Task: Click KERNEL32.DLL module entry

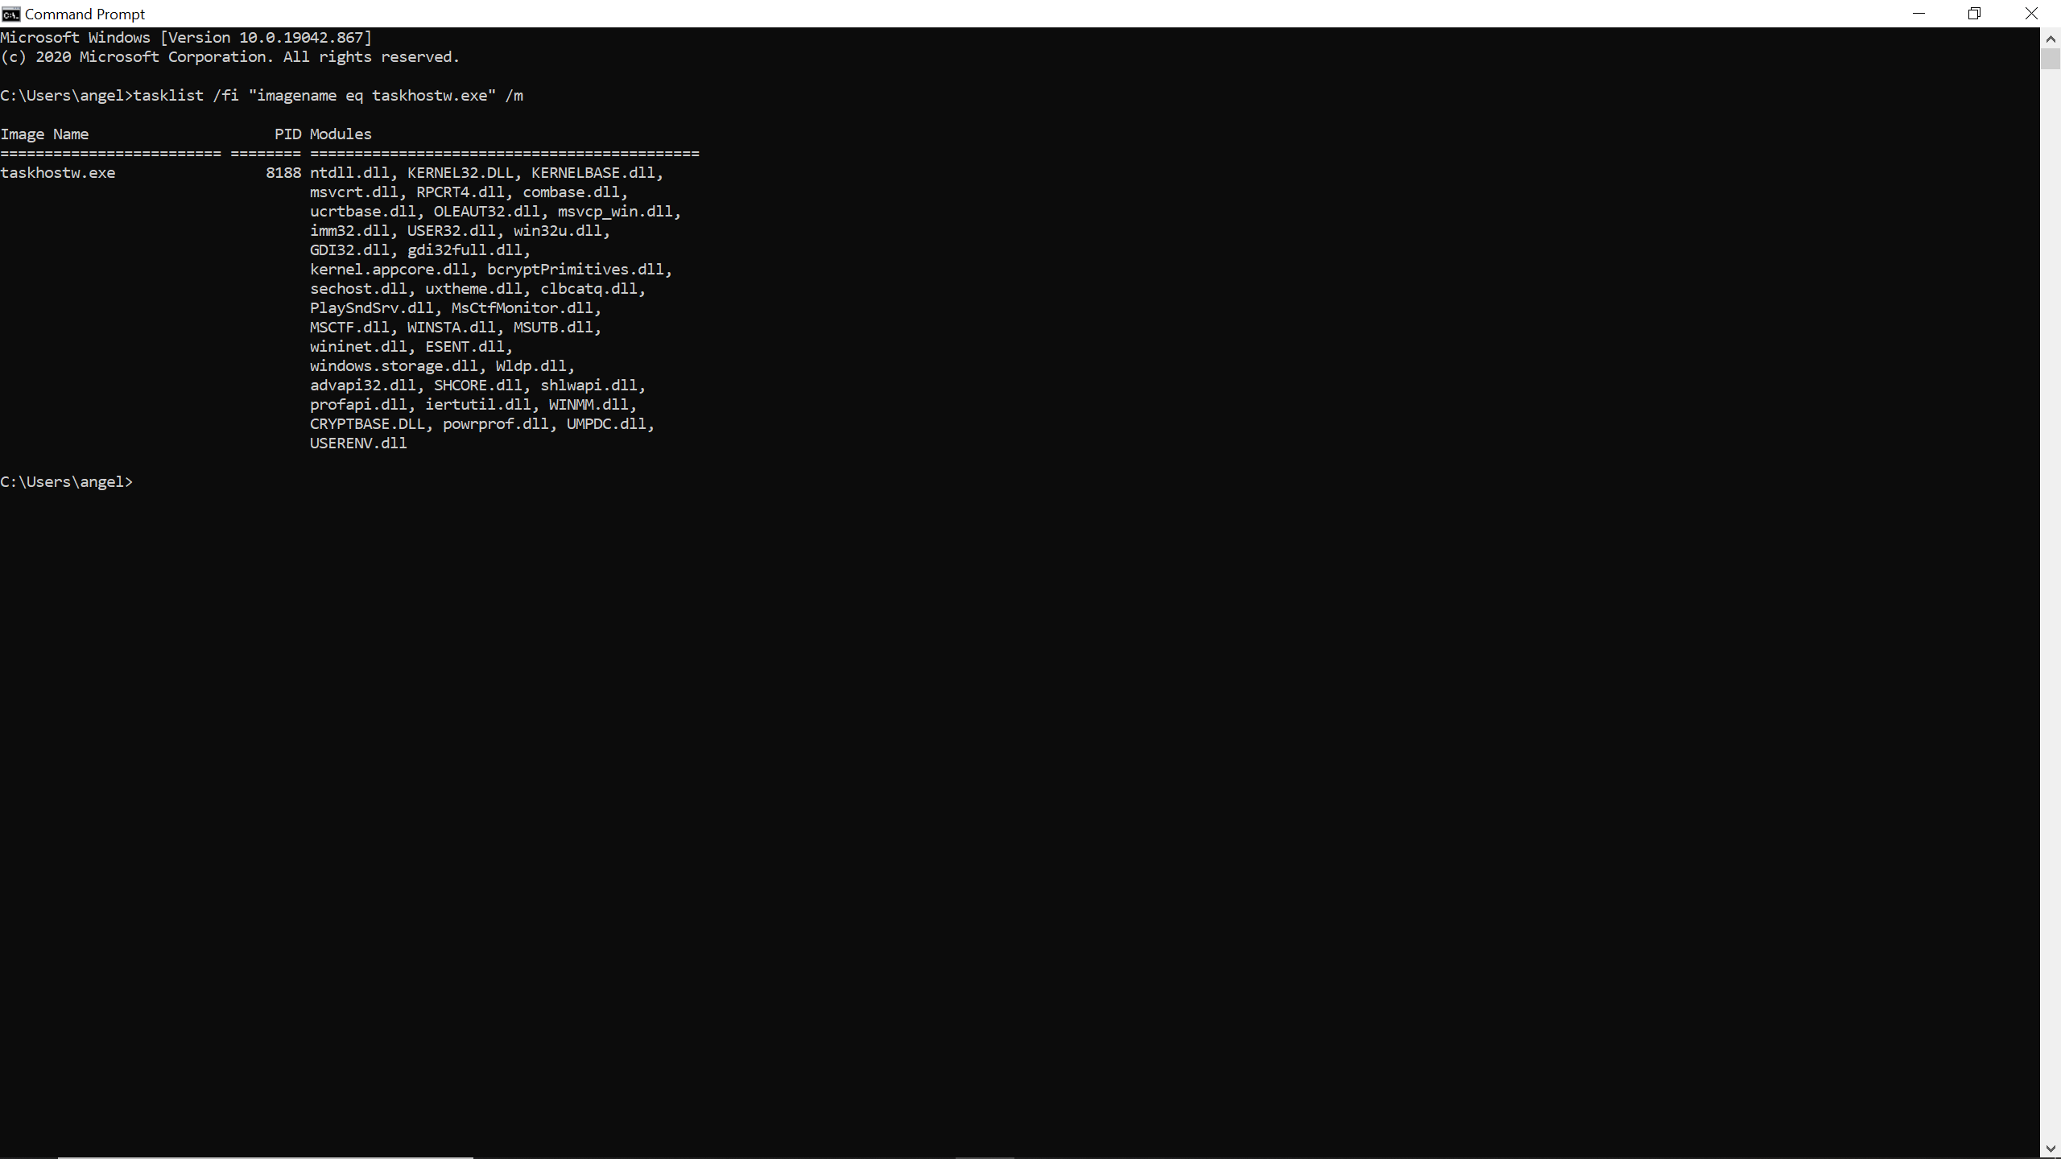Action: [x=461, y=173]
